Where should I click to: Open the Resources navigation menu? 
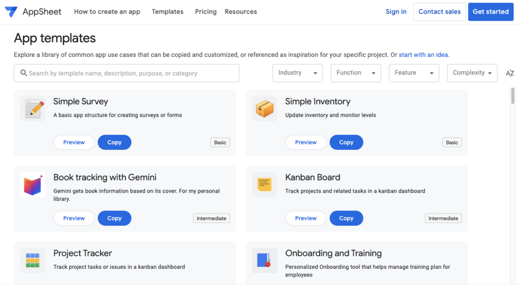[241, 12]
